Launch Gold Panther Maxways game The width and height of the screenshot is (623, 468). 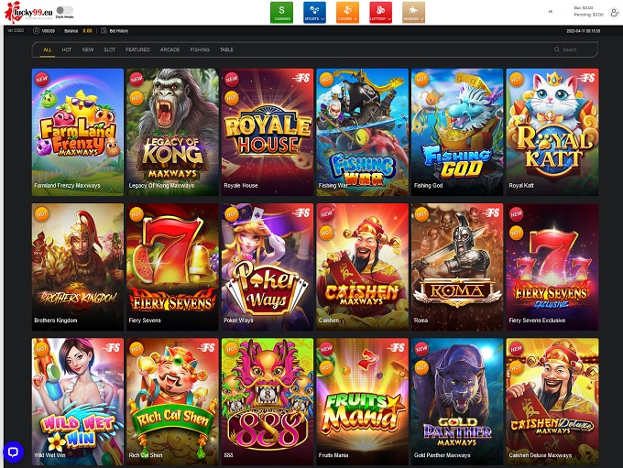(x=457, y=402)
